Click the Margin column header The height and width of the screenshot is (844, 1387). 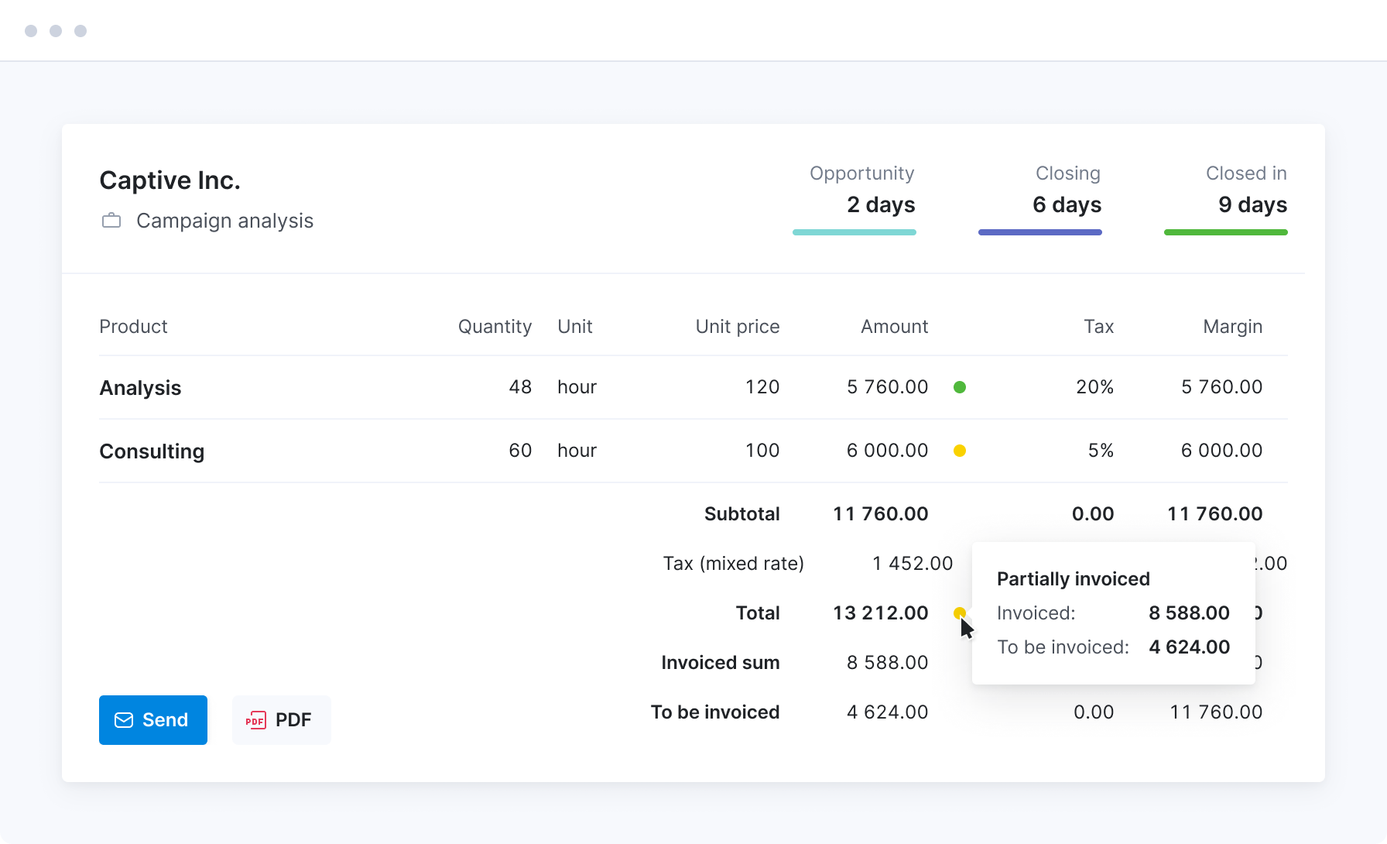[x=1232, y=327]
